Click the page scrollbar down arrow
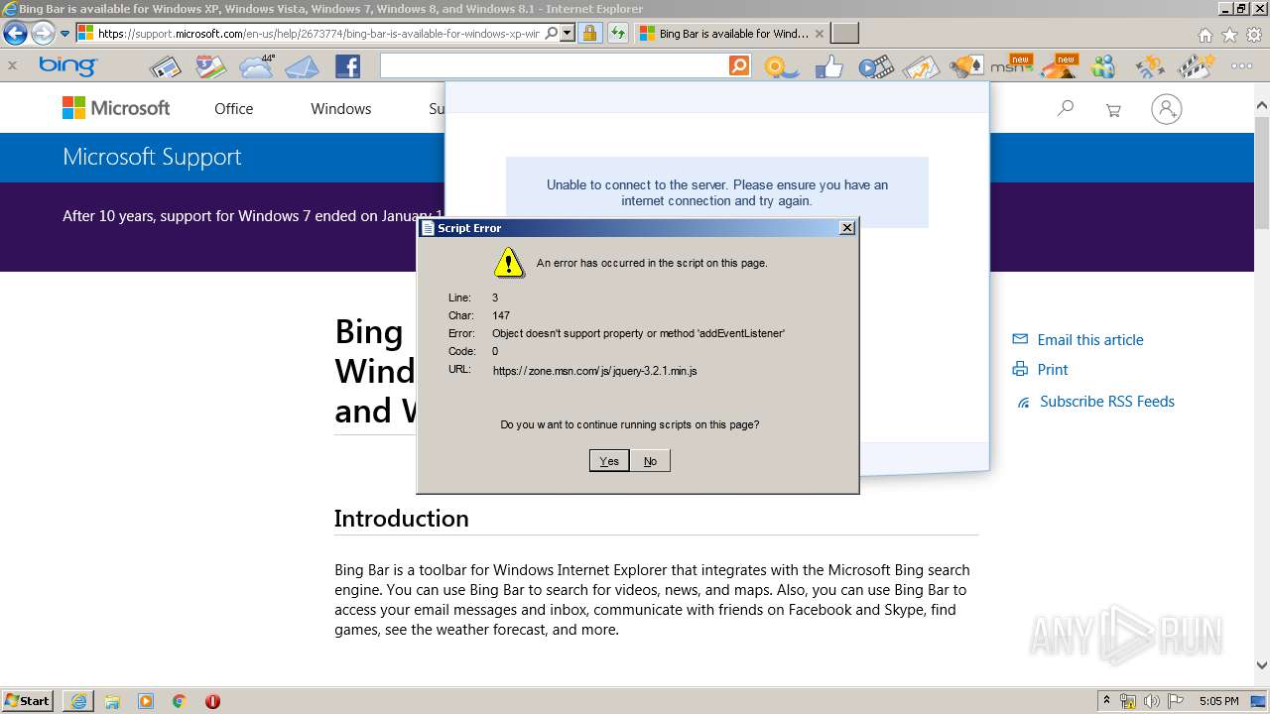 click(x=1262, y=665)
